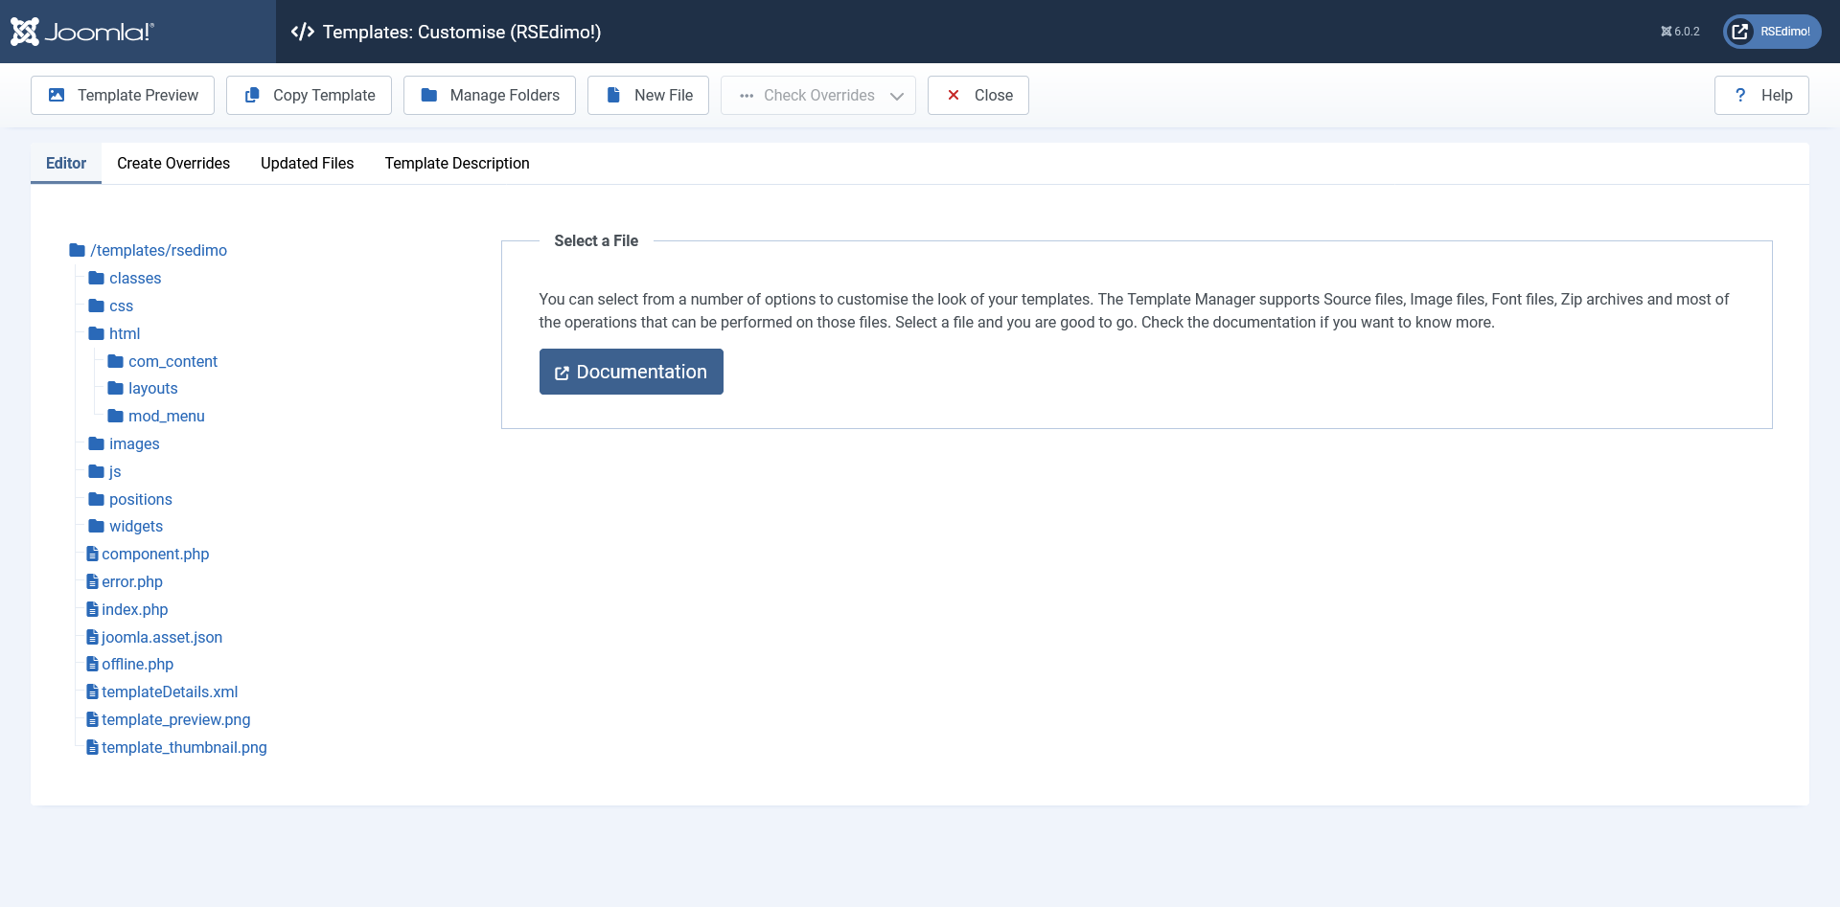Expand the css folder

point(121,306)
